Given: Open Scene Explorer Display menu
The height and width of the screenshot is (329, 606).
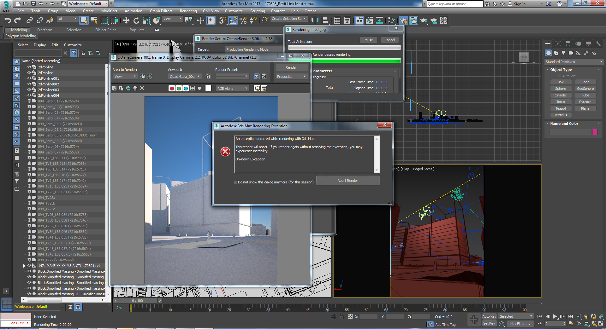Looking at the screenshot, I should pos(40,45).
